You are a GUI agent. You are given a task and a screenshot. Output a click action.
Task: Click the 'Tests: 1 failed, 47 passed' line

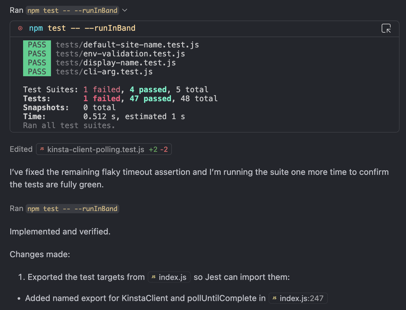(x=120, y=99)
